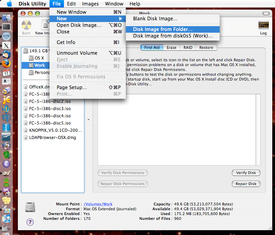This screenshot has width=275, height=235.
Task: Select FC-5-i386-disc2.iso in the list
Action: pos(53,102)
